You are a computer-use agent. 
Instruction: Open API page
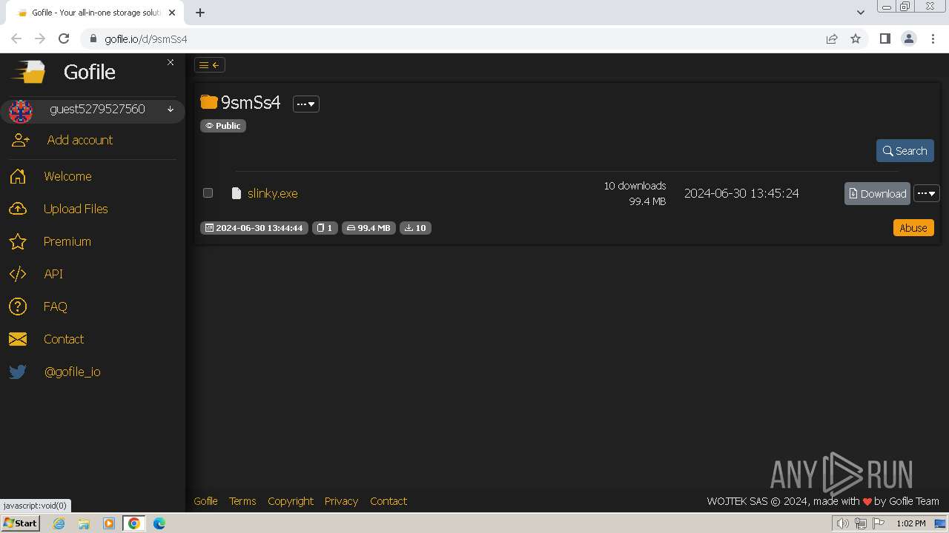pyautogui.click(x=53, y=274)
